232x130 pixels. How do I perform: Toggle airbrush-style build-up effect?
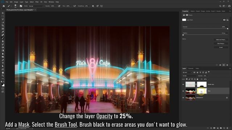74,6
